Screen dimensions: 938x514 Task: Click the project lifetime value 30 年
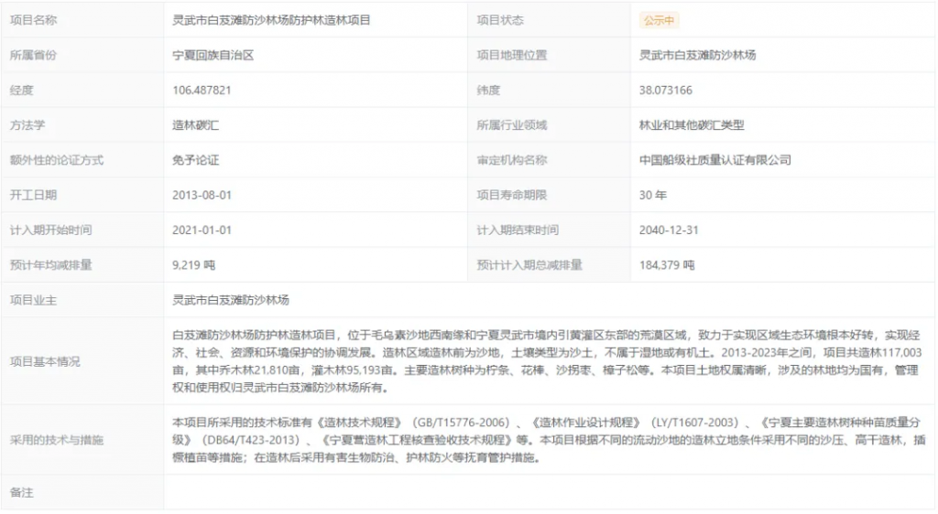(652, 195)
